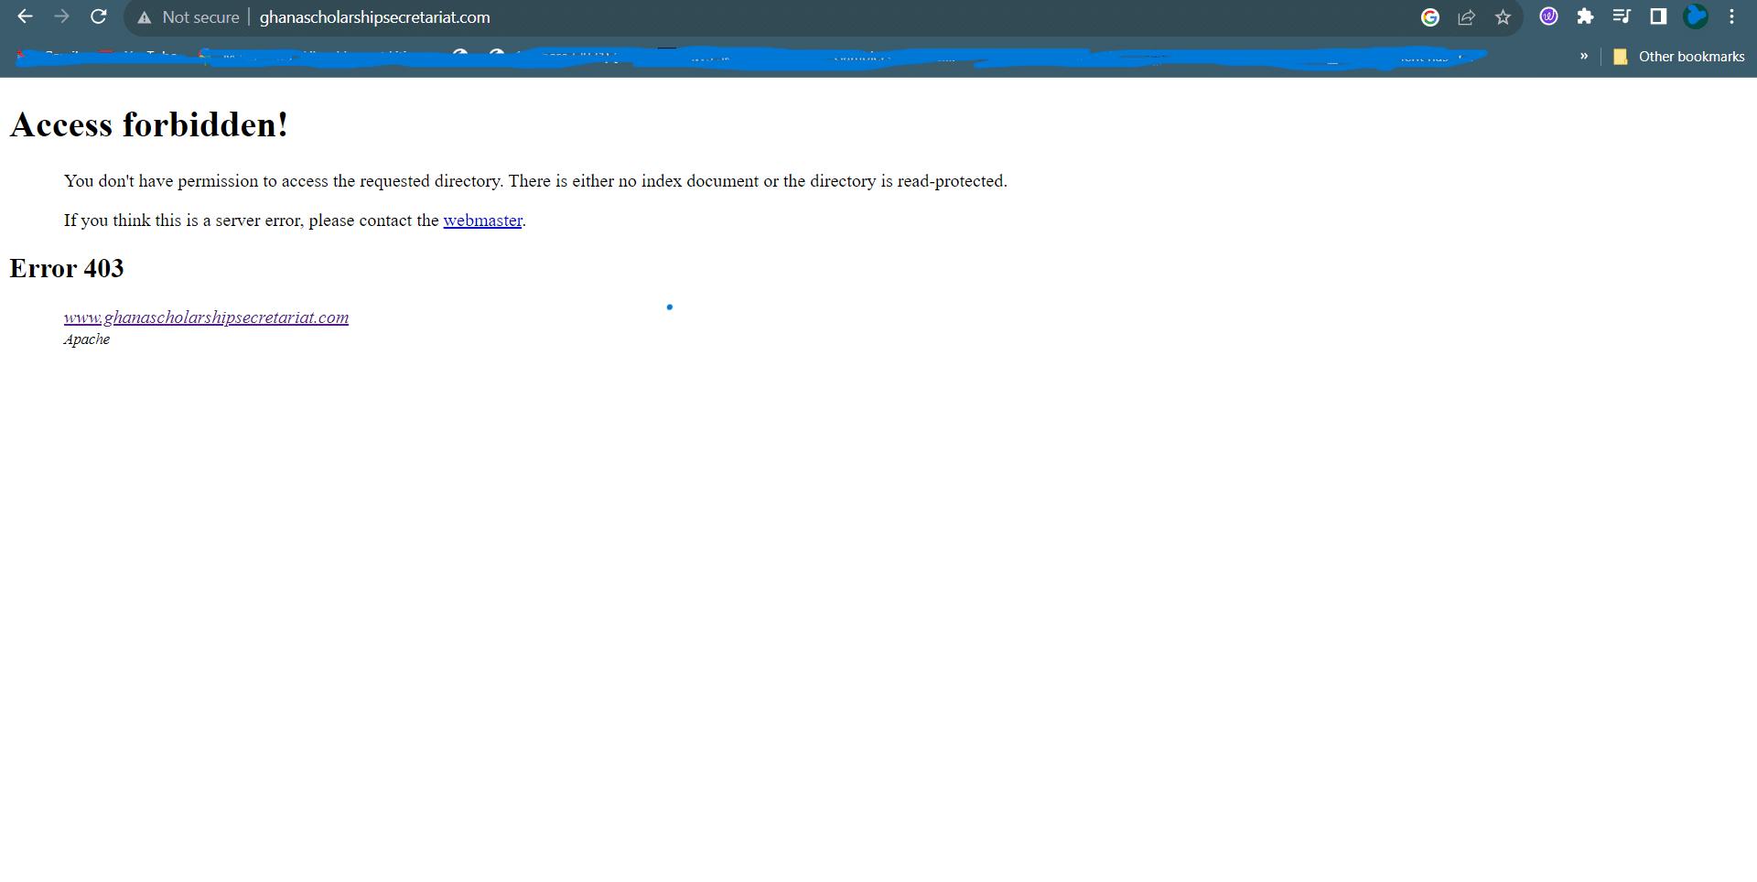
Task: Click the webmaster contact link
Action: [x=482, y=220]
